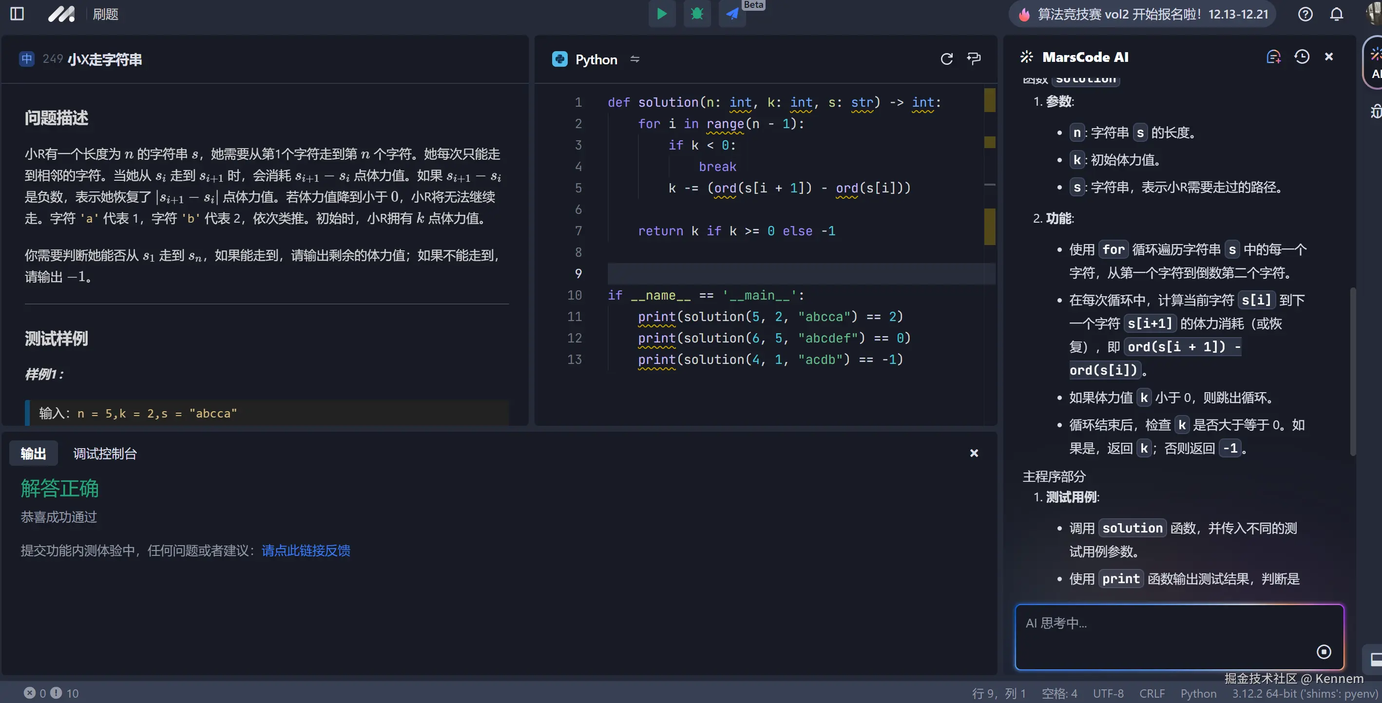
Task: Reset code with the refresh icon
Action: tap(946, 59)
